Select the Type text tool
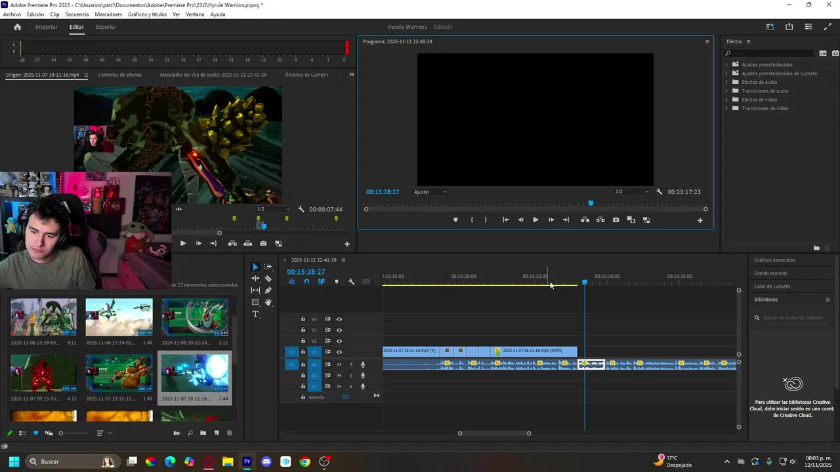Viewport: 840px width, 472px height. click(x=255, y=314)
